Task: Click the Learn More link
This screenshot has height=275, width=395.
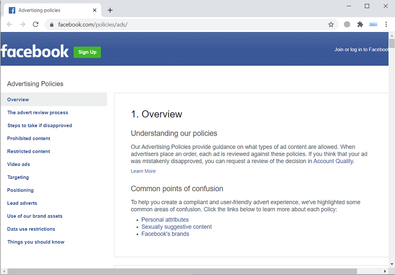Action: point(143,171)
